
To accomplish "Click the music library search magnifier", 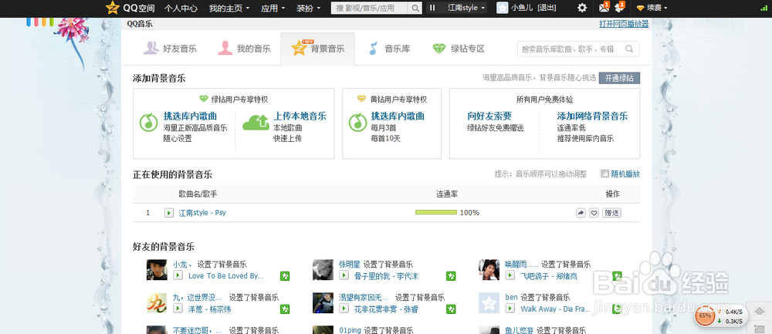I will coord(628,49).
